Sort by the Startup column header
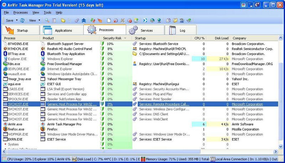285x163 pixels. click(x=162, y=38)
